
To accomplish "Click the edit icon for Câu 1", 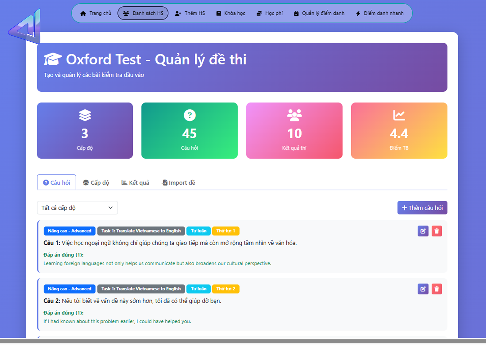I will pos(423,231).
